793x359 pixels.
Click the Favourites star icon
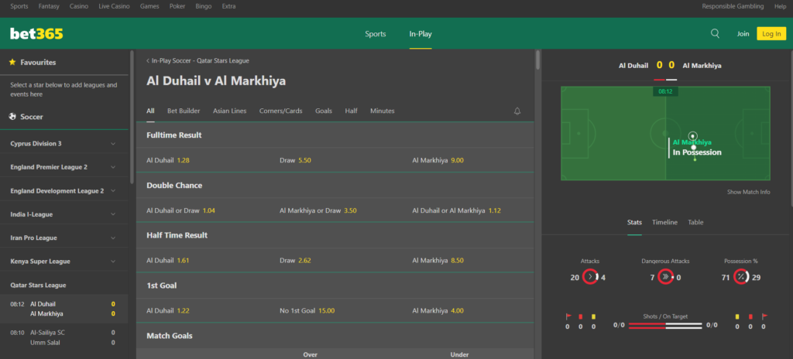click(12, 62)
